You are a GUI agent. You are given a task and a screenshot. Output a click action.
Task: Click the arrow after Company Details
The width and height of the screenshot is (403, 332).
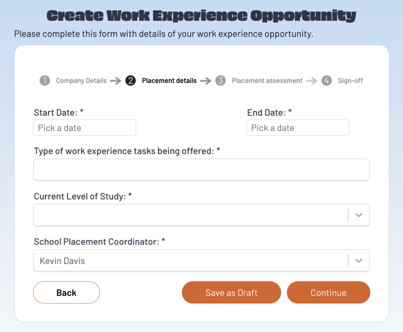pos(116,81)
